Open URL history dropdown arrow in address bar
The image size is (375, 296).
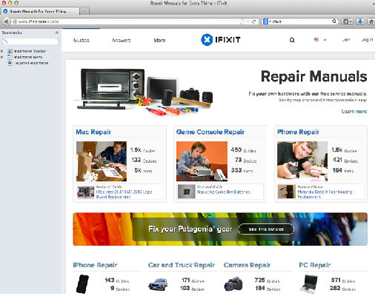pyautogui.click(x=248, y=21)
